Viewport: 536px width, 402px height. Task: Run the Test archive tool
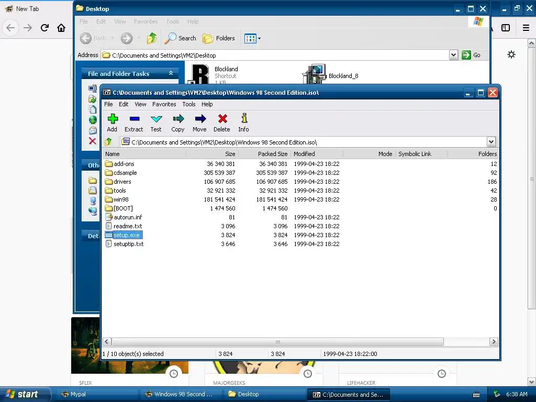point(156,123)
